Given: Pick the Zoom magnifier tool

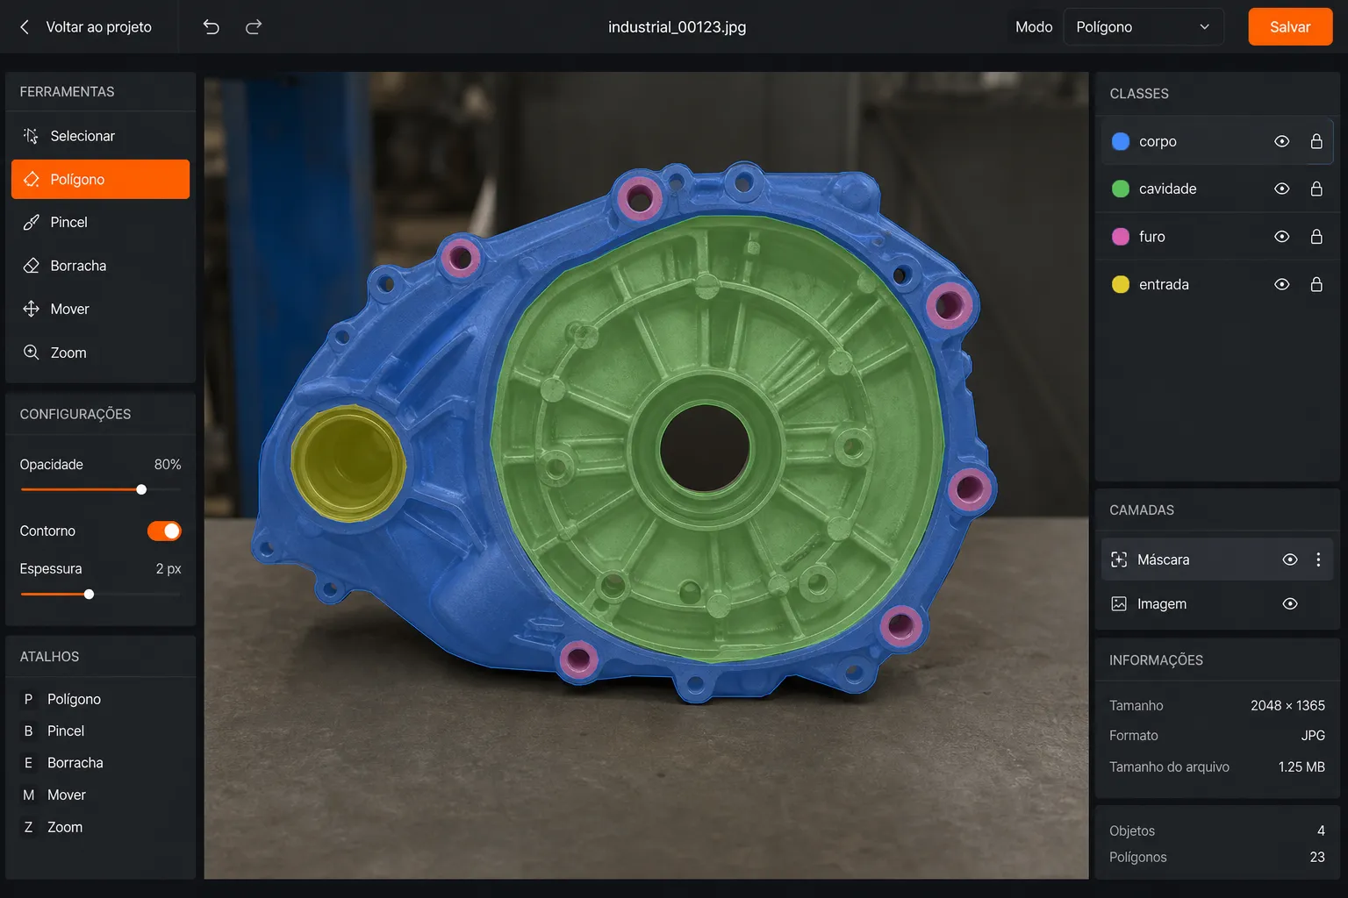Looking at the screenshot, I should [100, 353].
